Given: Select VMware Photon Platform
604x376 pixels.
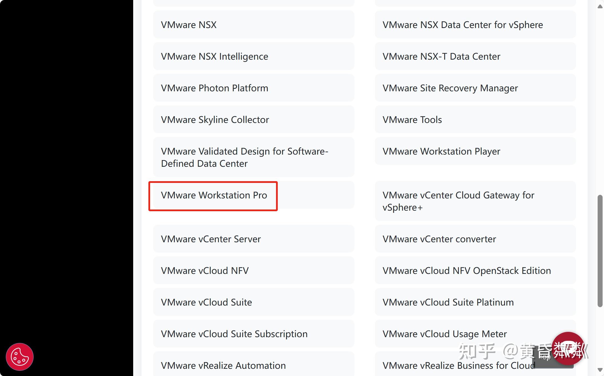Looking at the screenshot, I should [x=214, y=88].
